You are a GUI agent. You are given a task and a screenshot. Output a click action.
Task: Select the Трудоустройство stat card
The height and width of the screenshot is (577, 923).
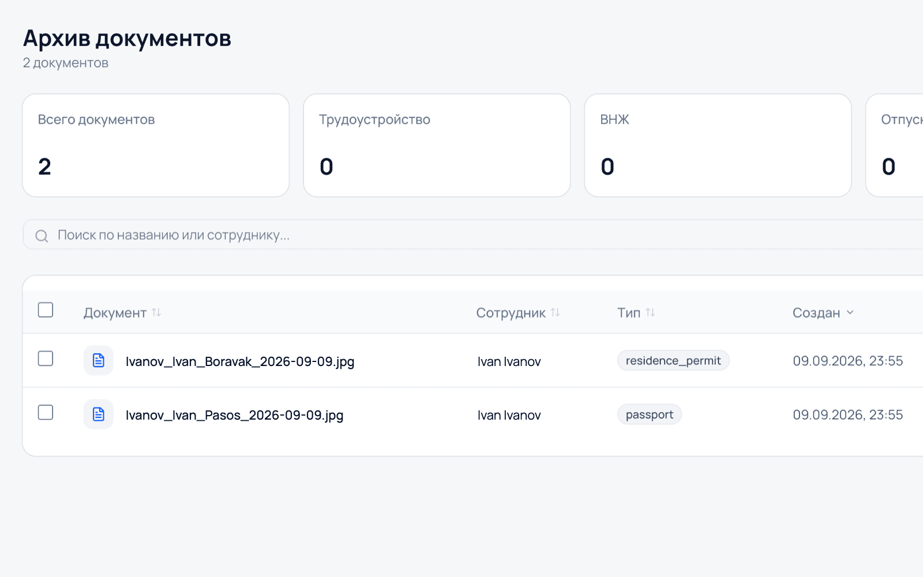pos(437,145)
